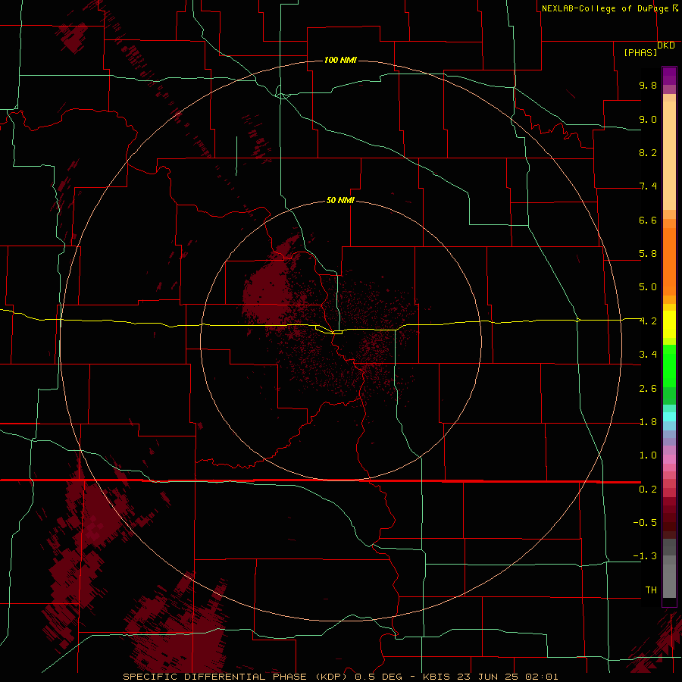Pick the yellow segment of the color bar
The width and height of the screenshot is (682, 682).
click(669, 324)
